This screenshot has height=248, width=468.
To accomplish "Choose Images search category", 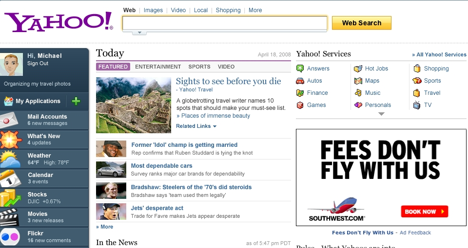I will 153,10.
